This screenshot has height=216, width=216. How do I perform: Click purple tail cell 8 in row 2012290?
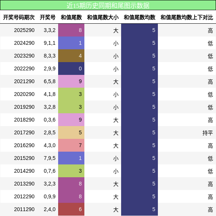pos(71,196)
